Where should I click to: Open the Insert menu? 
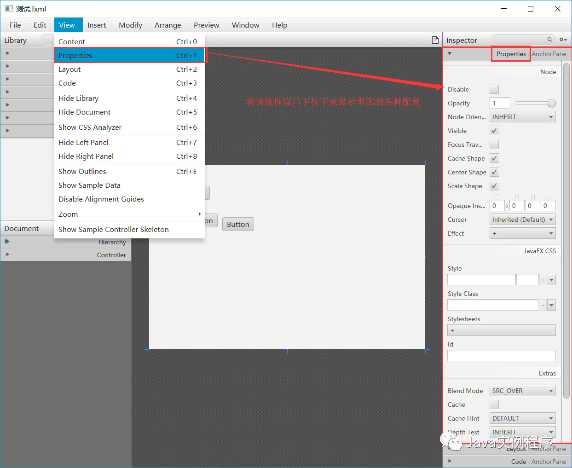(97, 25)
